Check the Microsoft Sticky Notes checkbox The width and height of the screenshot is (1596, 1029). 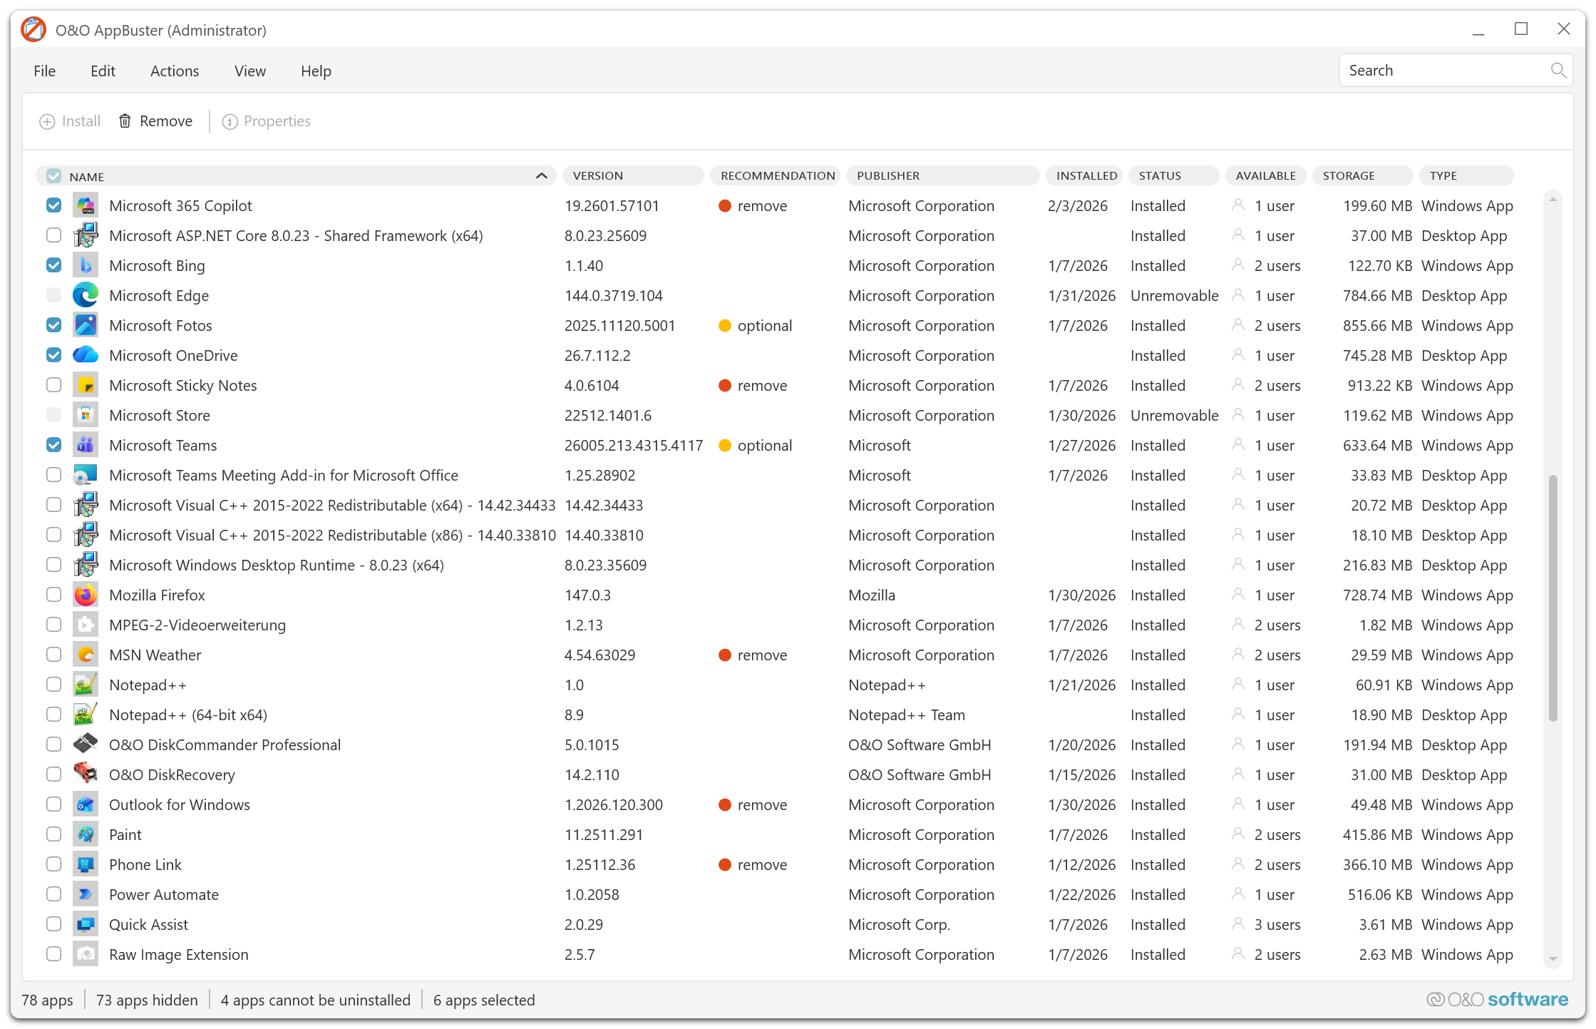click(x=54, y=385)
